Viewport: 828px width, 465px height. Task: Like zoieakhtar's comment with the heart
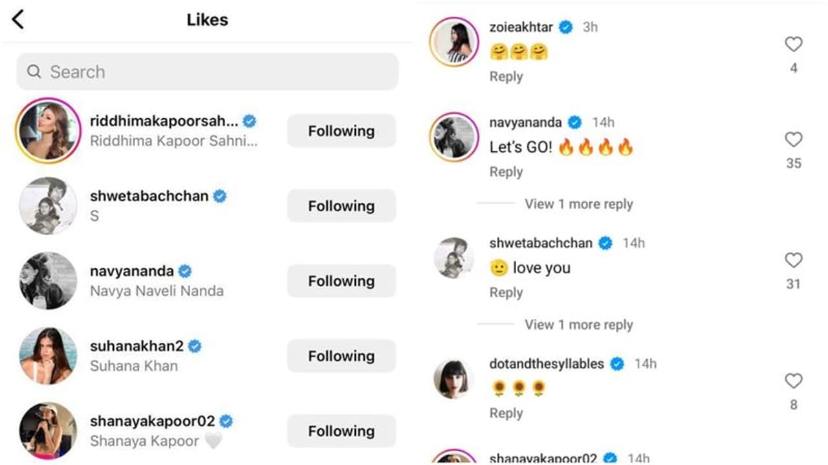point(793,44)
